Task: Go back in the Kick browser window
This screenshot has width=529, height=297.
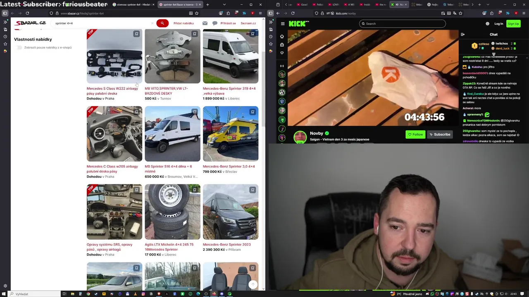Action: (x=278, y=13)
